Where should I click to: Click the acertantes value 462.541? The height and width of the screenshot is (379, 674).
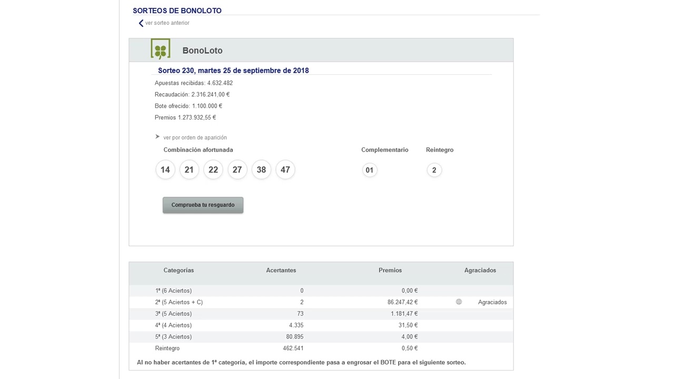click(x=293, y=348)
